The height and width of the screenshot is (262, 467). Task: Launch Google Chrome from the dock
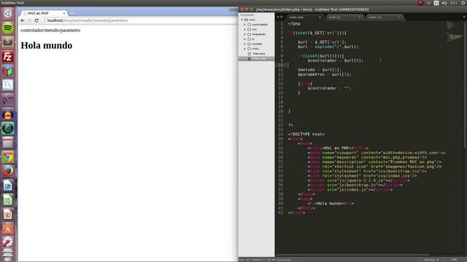click(8, 156)
